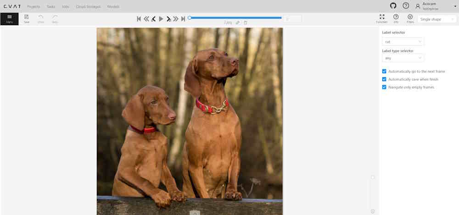Enter Fullscreen mode
Image resolution: width=459 pixels, height=215 pixels.
(382, 19)
